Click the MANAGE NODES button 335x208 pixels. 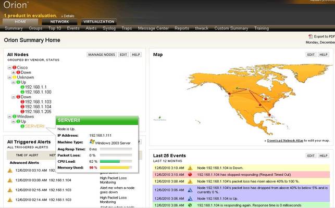tap(102, 55)
